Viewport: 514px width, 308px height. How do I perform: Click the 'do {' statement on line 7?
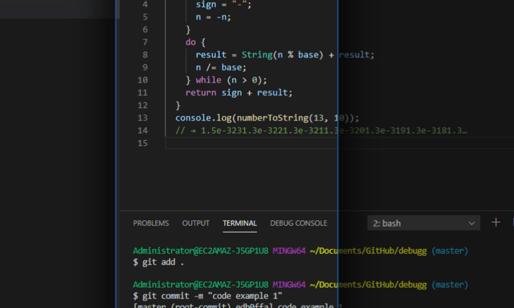(x=196, y=42)
